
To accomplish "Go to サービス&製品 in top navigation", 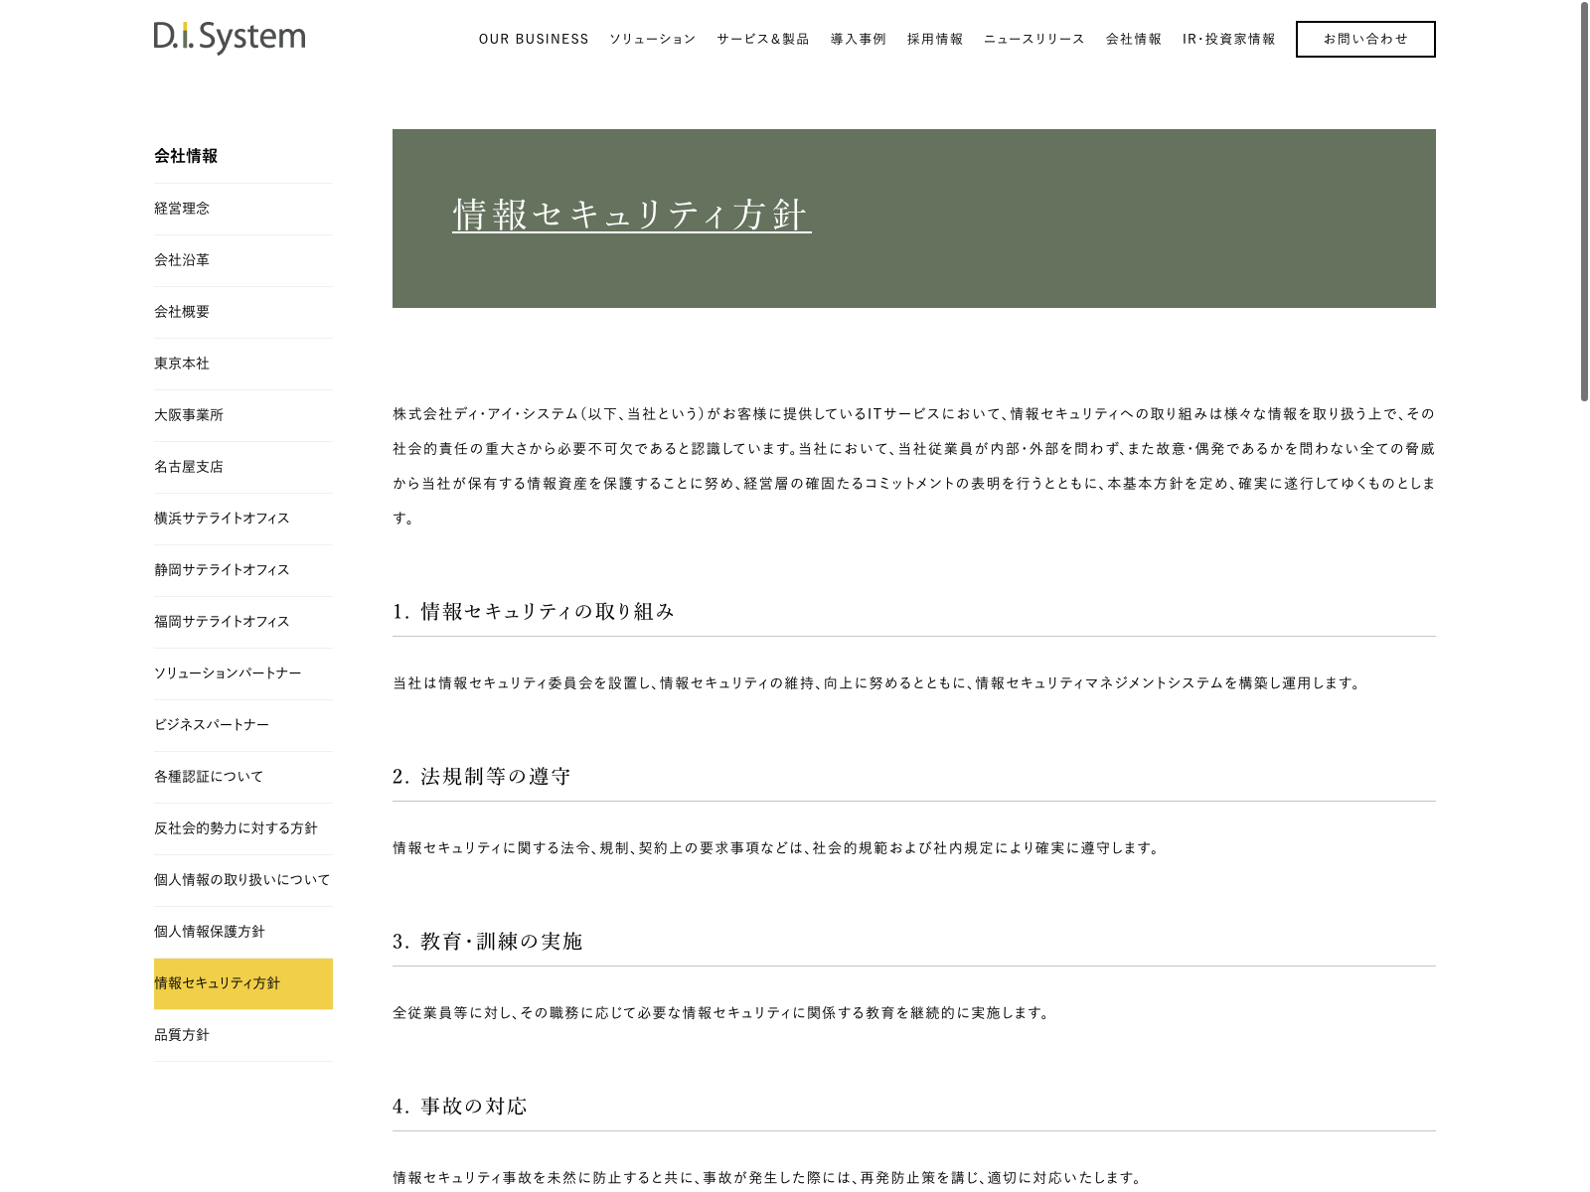I will point(763,40).
